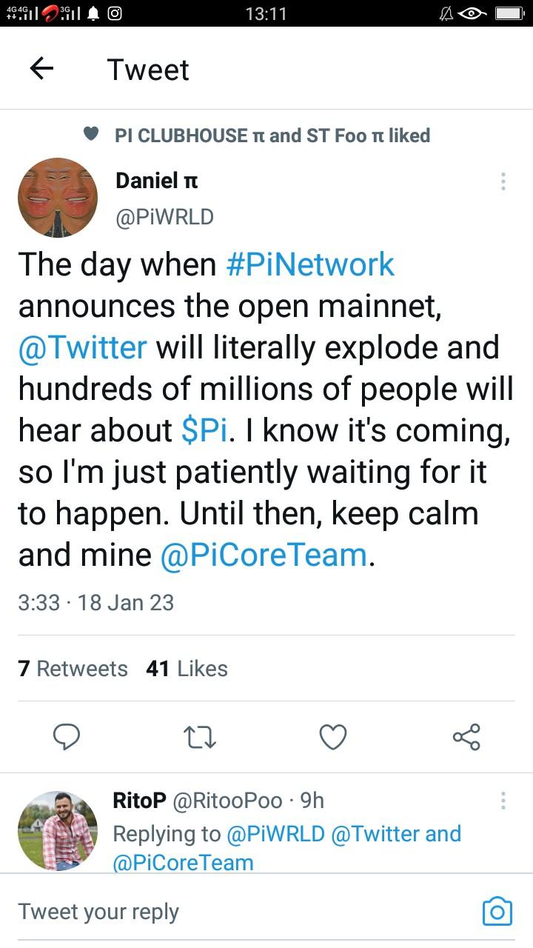The image size is (533, 948).
Task: Tap the Tweet your reply field
Action: point(222,912)
